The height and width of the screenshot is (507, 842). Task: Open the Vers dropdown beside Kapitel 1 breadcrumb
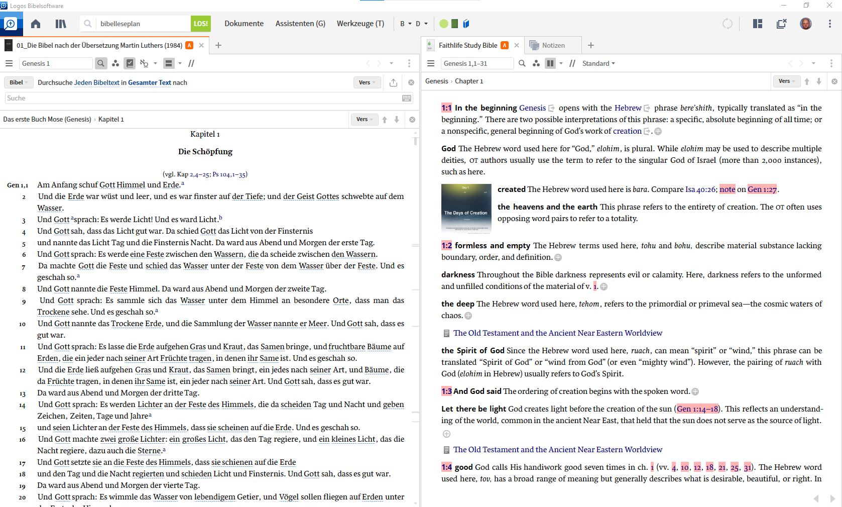[365, 120]
